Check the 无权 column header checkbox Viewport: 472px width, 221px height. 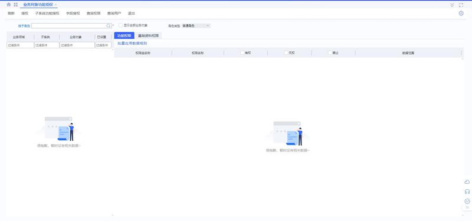[286, 52]
